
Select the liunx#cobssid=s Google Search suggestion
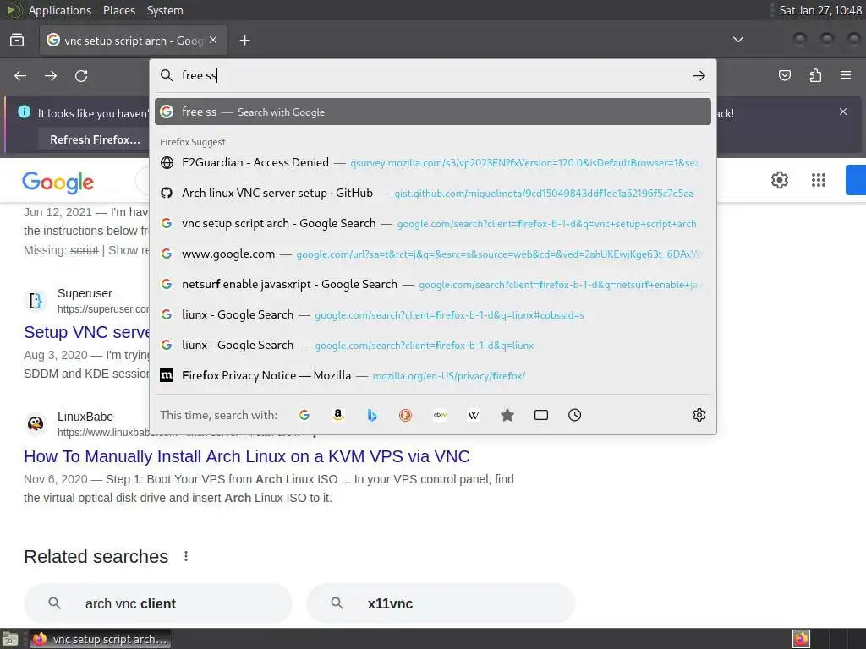point(433,314)
